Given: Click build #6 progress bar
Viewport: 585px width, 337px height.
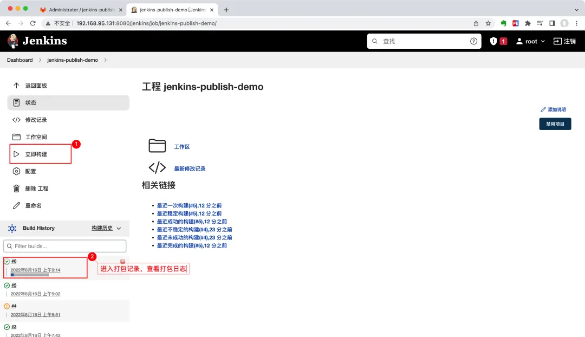Looking at the screenshot, I should point(30,275).
